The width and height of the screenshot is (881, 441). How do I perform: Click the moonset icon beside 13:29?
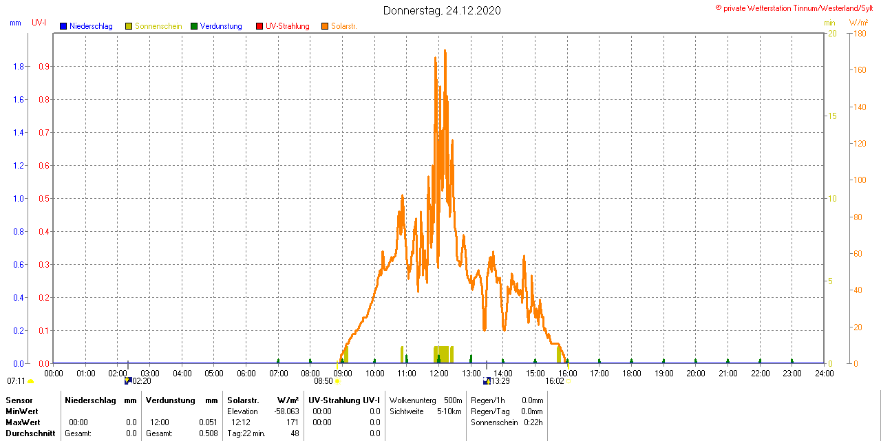coord(487,380)
